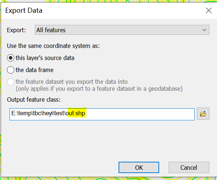
Task: Click the 'this layer's source data' label text
Action: tap(45, 58)
